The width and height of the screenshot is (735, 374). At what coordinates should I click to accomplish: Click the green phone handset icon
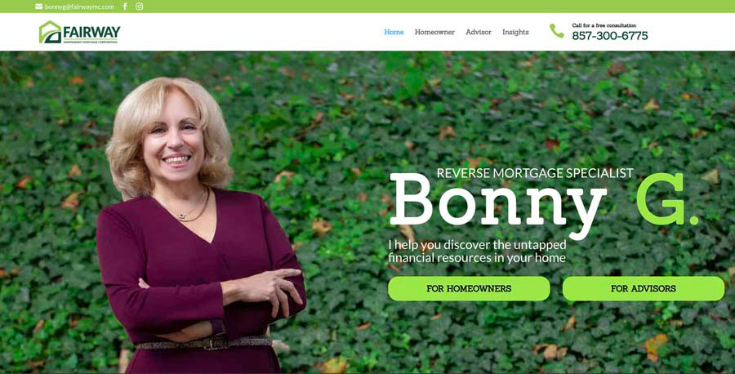coord(556,31)
